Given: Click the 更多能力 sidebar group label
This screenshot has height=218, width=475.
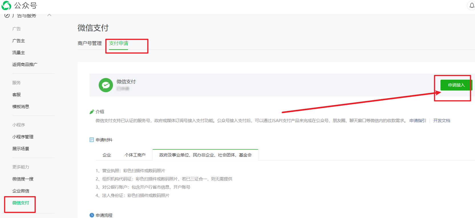Looking at the screenshot, I should (x=21, y=167).
